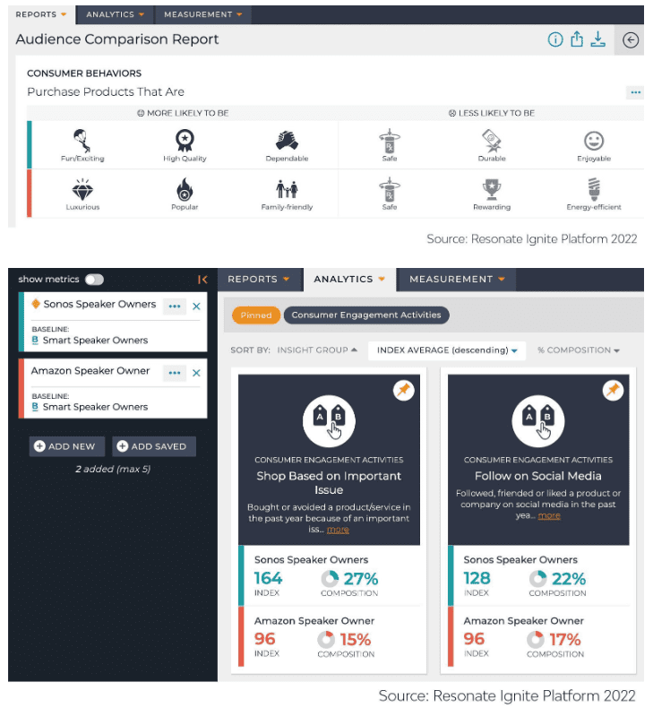The width and height of the screenshot is (653, 708).
Task: Click the Add Saved button
Action: coord(154,446)
